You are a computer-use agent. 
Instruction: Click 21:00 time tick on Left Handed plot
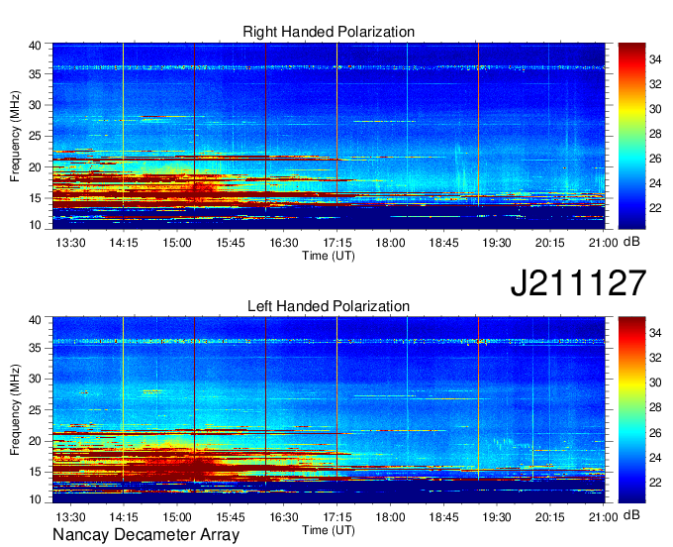pyautogui.click(x=603, y=517)
